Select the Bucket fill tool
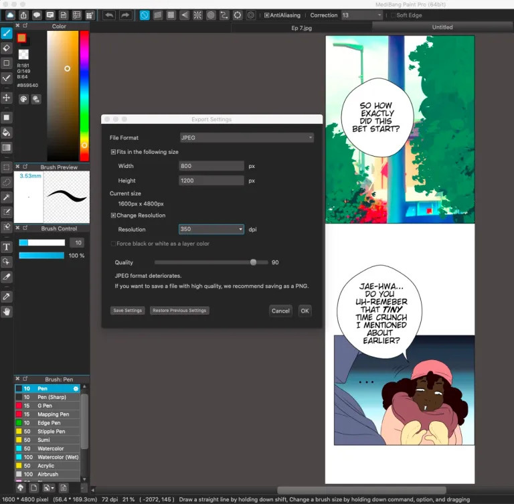Image resolution: width=514 pixels, height=504 pixels. pos(7,133)
